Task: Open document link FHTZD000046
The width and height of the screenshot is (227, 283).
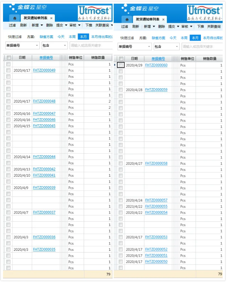Action: tap(44, 120)
